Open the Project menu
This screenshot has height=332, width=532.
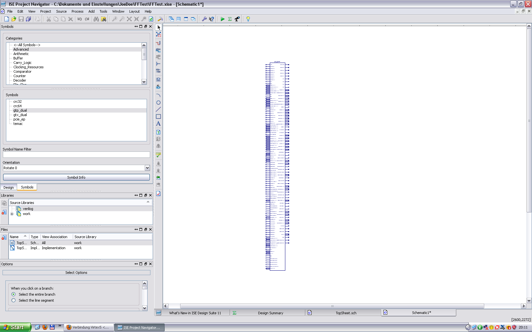tap(46, 11)
